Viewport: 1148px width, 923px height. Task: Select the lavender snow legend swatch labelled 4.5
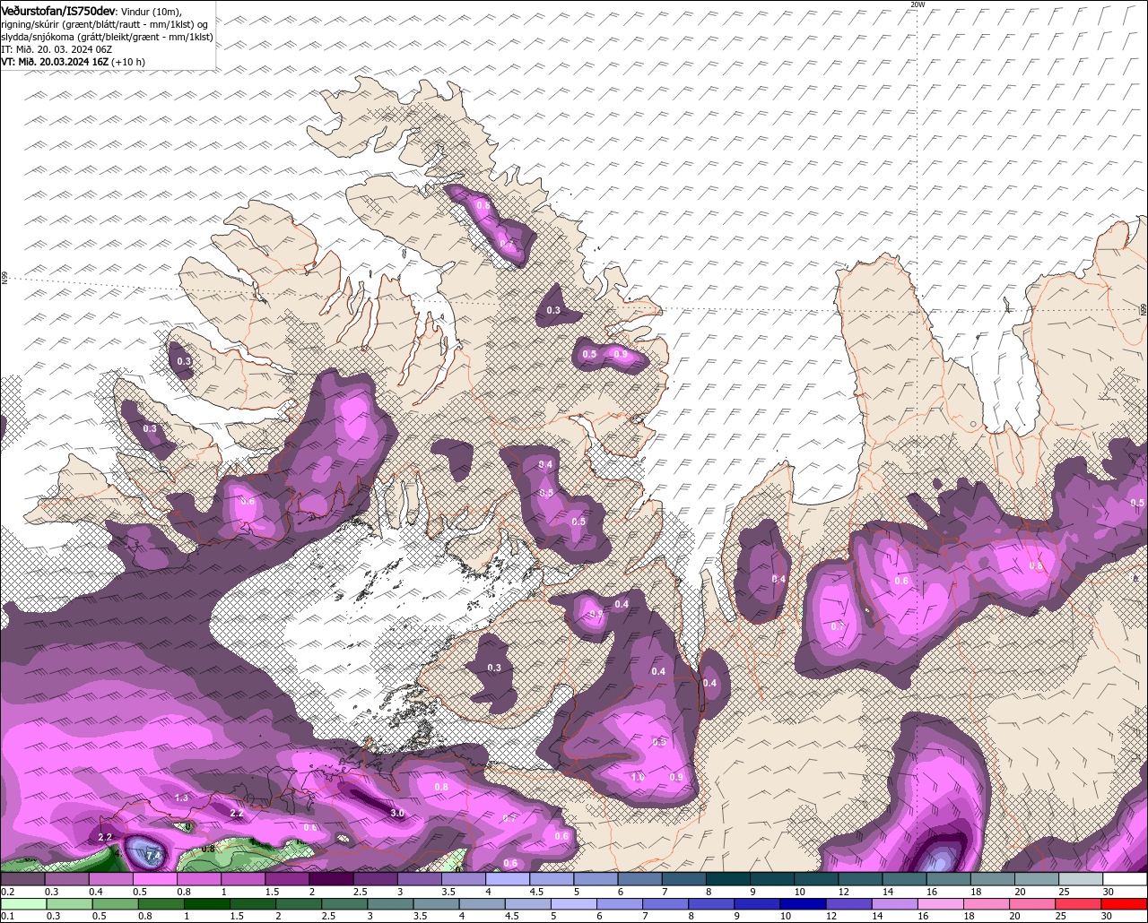(x=552, y=879)
